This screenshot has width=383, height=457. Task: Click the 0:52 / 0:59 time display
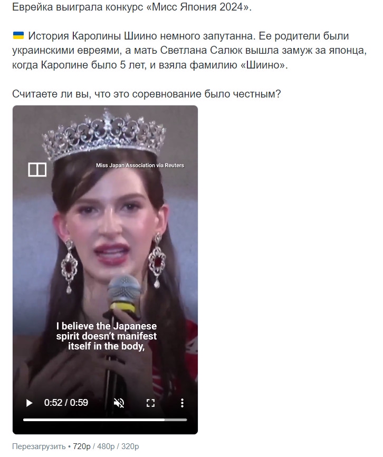tap(66, 403)
